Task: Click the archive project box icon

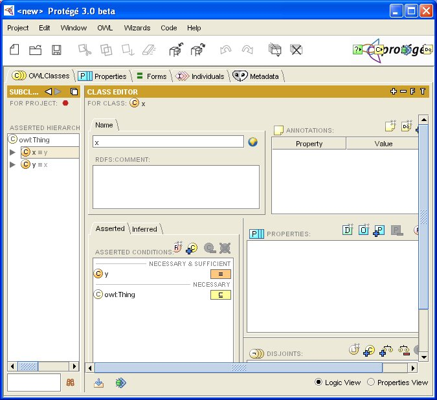Action: pyautogui.click(x=176, y=50)
